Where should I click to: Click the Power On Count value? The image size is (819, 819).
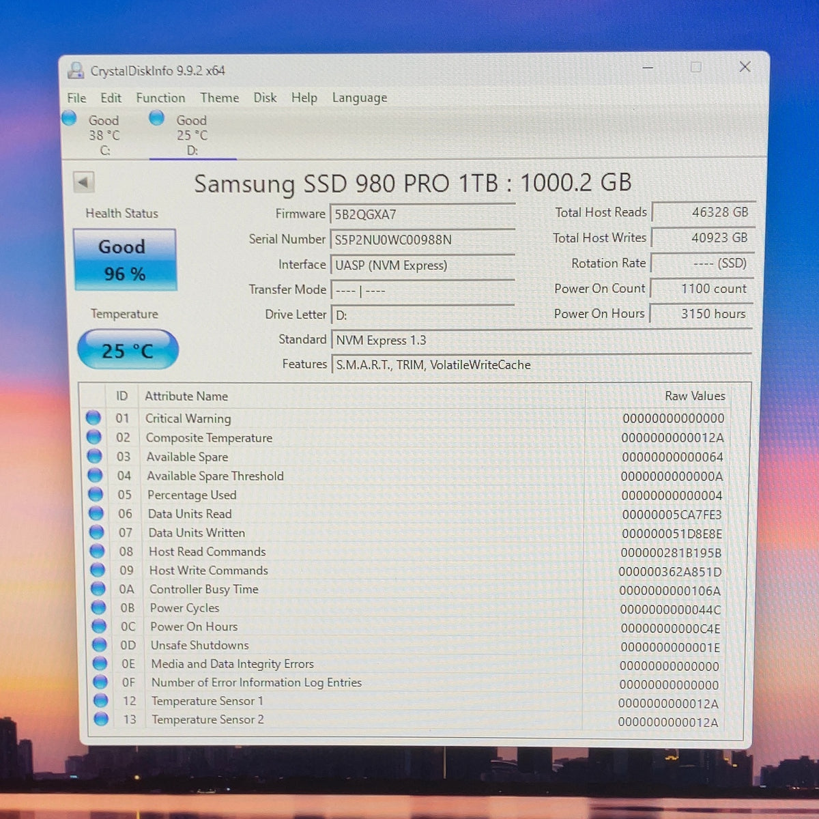(x=702, y=288)
